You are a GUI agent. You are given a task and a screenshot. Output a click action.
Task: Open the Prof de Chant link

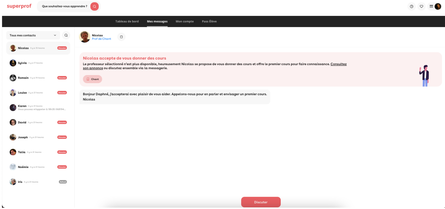101,39
